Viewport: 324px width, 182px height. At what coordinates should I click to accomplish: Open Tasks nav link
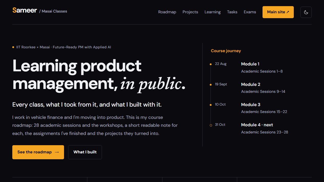[x=232, y=12]
